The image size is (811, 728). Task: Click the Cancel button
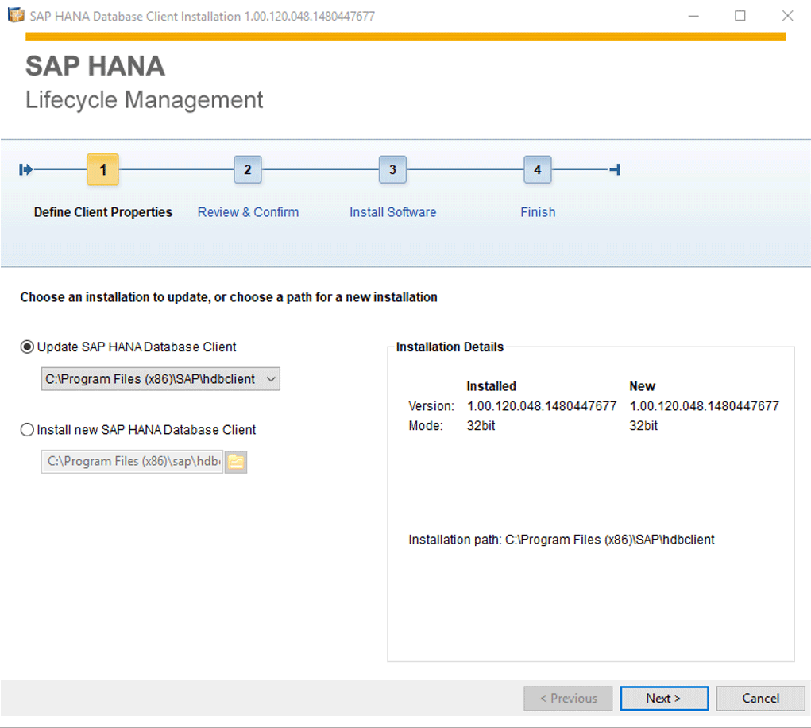(760, 698)
